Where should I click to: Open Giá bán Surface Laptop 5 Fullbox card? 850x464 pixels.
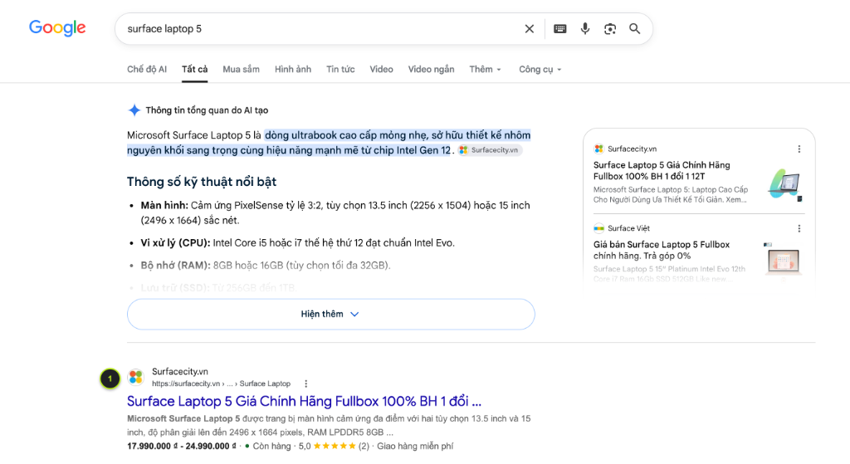pyautogui.click(x=662, y=250)
